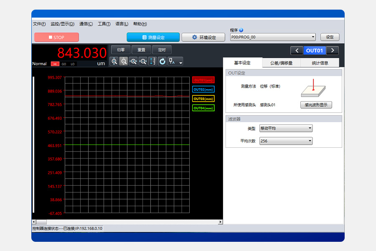
Task: Open the 帮助(H) menu
Action: click(x=140, y=24)
